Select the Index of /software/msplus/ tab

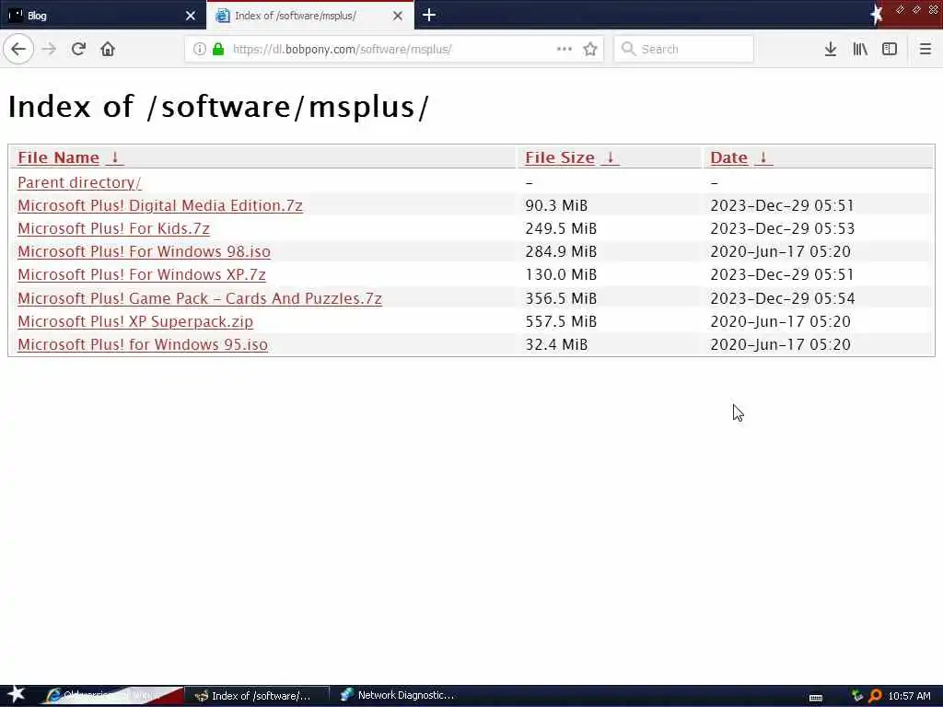click(309, 16)
